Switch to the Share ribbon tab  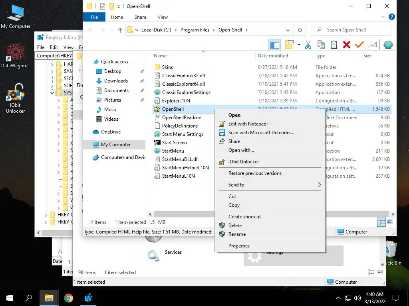coord(140,17)
